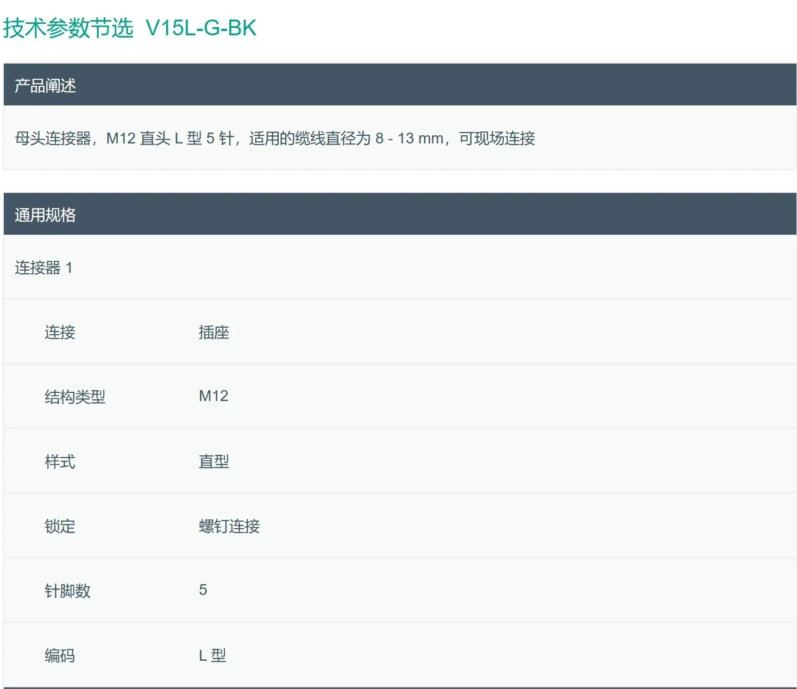Select the M12 value in 结构类型 row

[x=214, y=396]
